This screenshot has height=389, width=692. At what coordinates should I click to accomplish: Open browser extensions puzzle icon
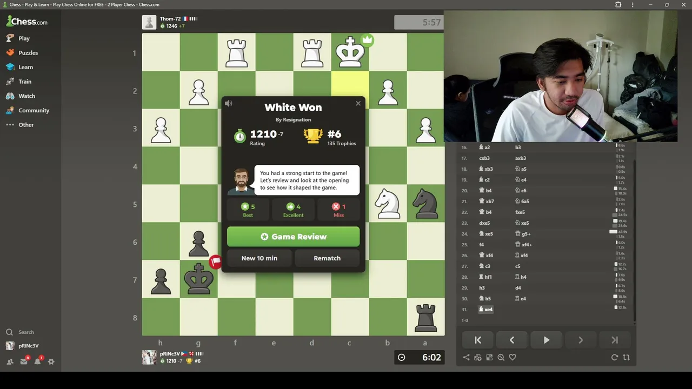[618, 5]
